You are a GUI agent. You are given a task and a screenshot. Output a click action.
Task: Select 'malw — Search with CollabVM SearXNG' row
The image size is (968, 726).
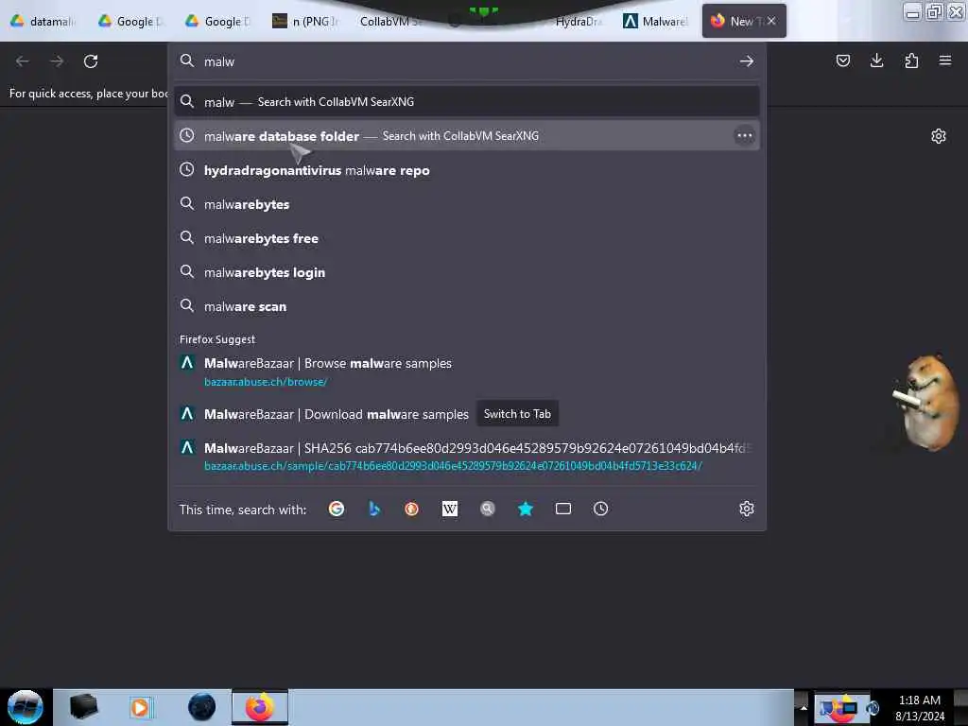tap(466, 102)
